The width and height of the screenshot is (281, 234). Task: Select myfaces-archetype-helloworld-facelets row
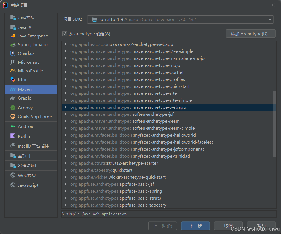[169, 142]
